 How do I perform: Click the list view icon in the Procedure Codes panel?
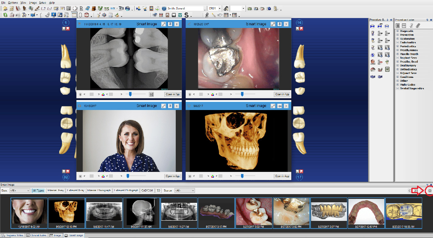(404, 26)
